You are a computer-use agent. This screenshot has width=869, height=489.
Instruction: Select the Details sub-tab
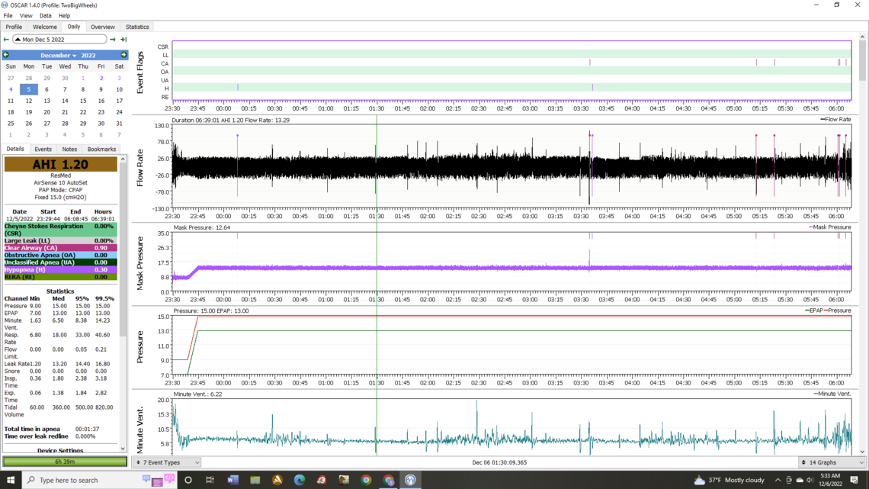coord(15,149)
